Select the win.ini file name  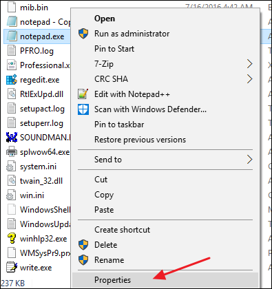(x=32, y=195)
